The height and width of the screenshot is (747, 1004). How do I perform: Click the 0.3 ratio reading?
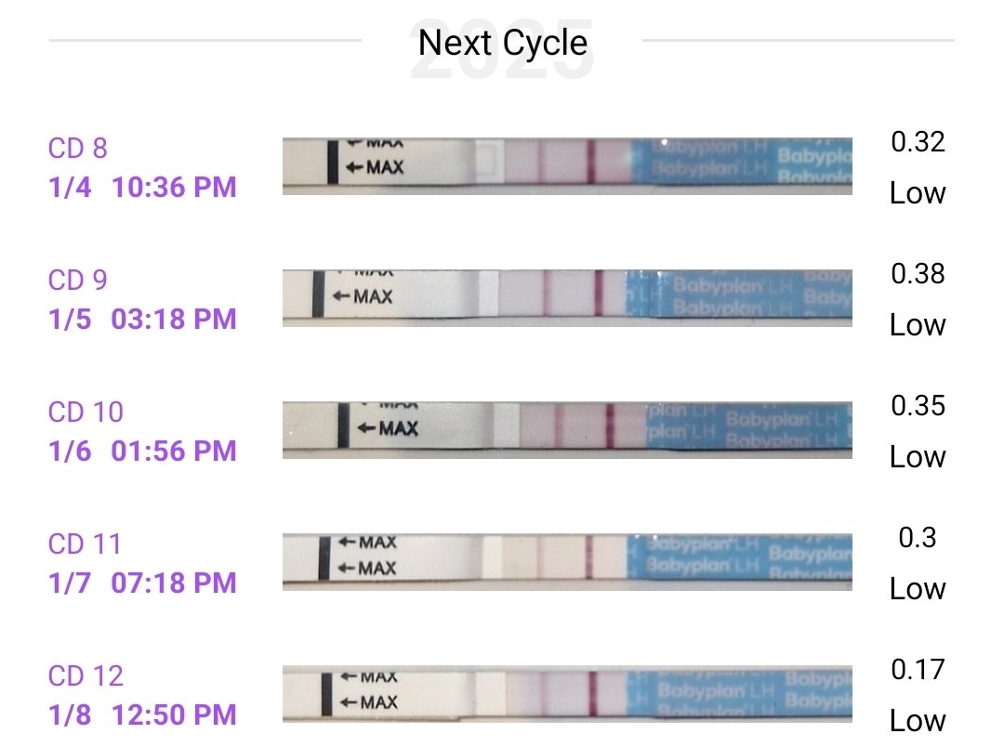pyautogui.click(x=918, y=538)
